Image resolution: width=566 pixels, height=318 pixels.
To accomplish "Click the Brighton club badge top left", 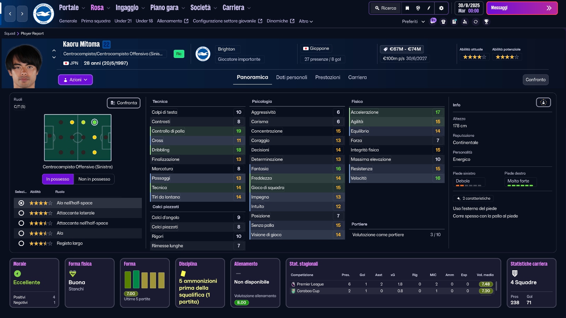I will pyautogui.click(x=44, y=14).
